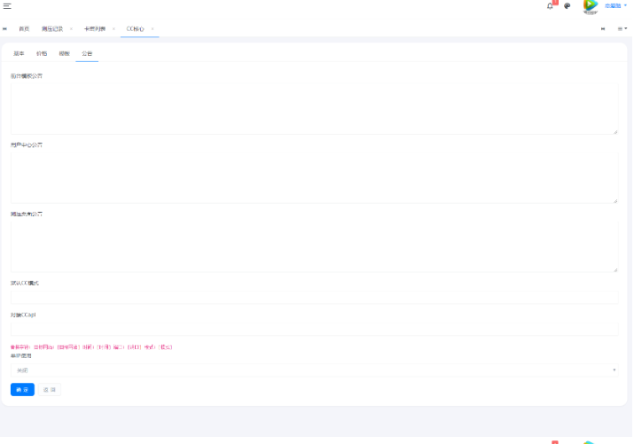Open the notification bell
This screenshot has height=444, width=642.
[x=550, y=5]
